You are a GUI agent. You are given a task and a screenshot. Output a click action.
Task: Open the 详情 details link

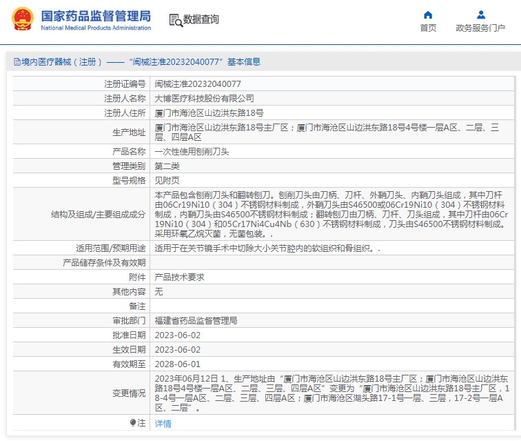(163, 423)
